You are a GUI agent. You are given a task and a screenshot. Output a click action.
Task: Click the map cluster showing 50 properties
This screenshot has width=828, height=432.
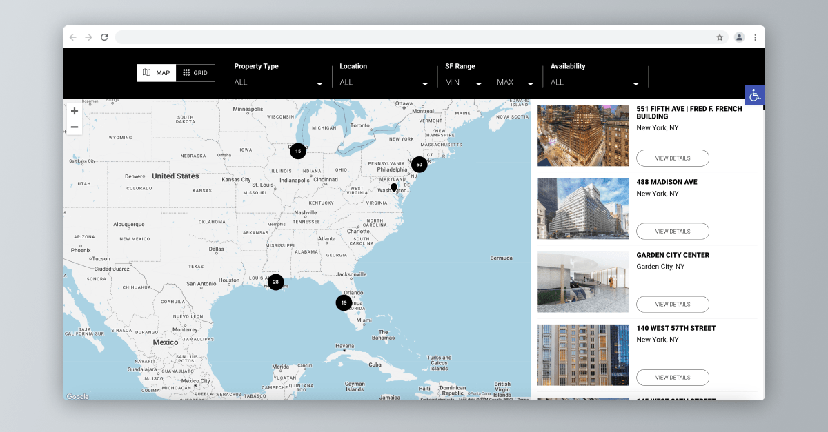(419, 164)
